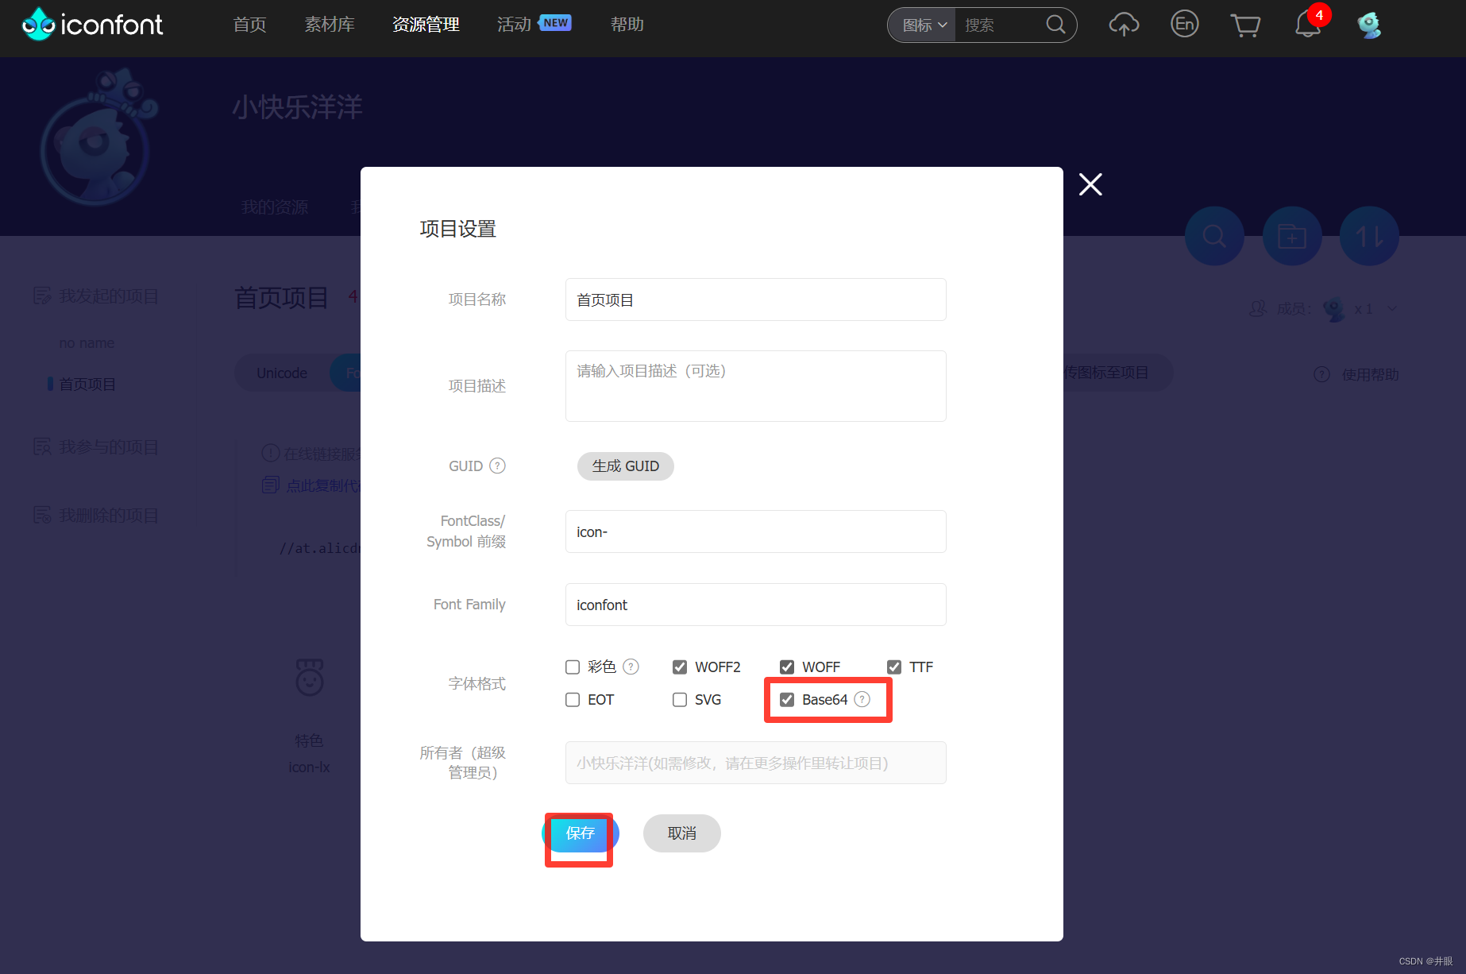Click the search magnifier icon in navbar
Viewport: 1466px width, 974px height.
(x=1055, y=25)
